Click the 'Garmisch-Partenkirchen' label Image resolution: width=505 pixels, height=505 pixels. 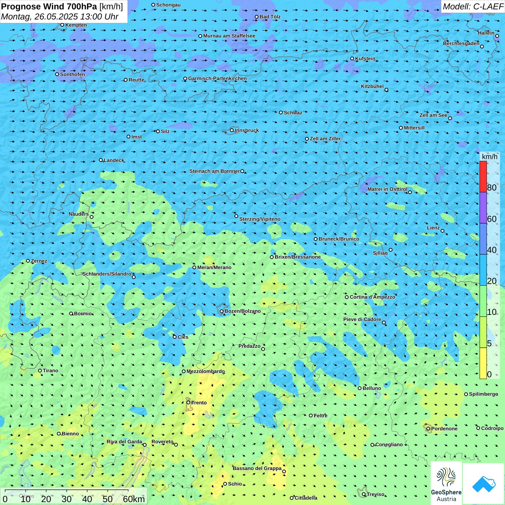coord(218,78)
